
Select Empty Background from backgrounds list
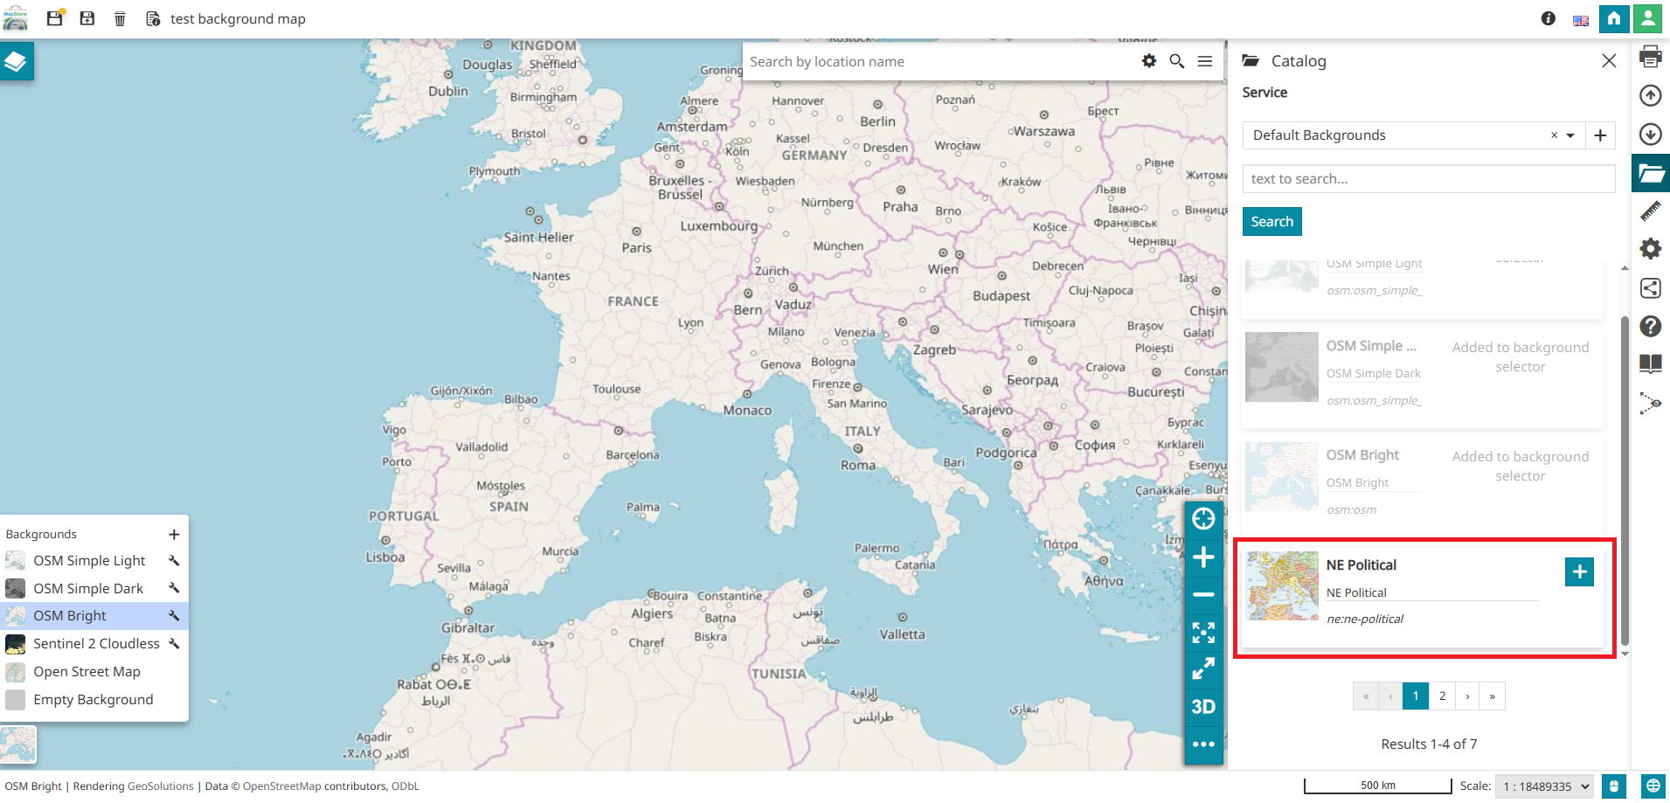point(93,700)
